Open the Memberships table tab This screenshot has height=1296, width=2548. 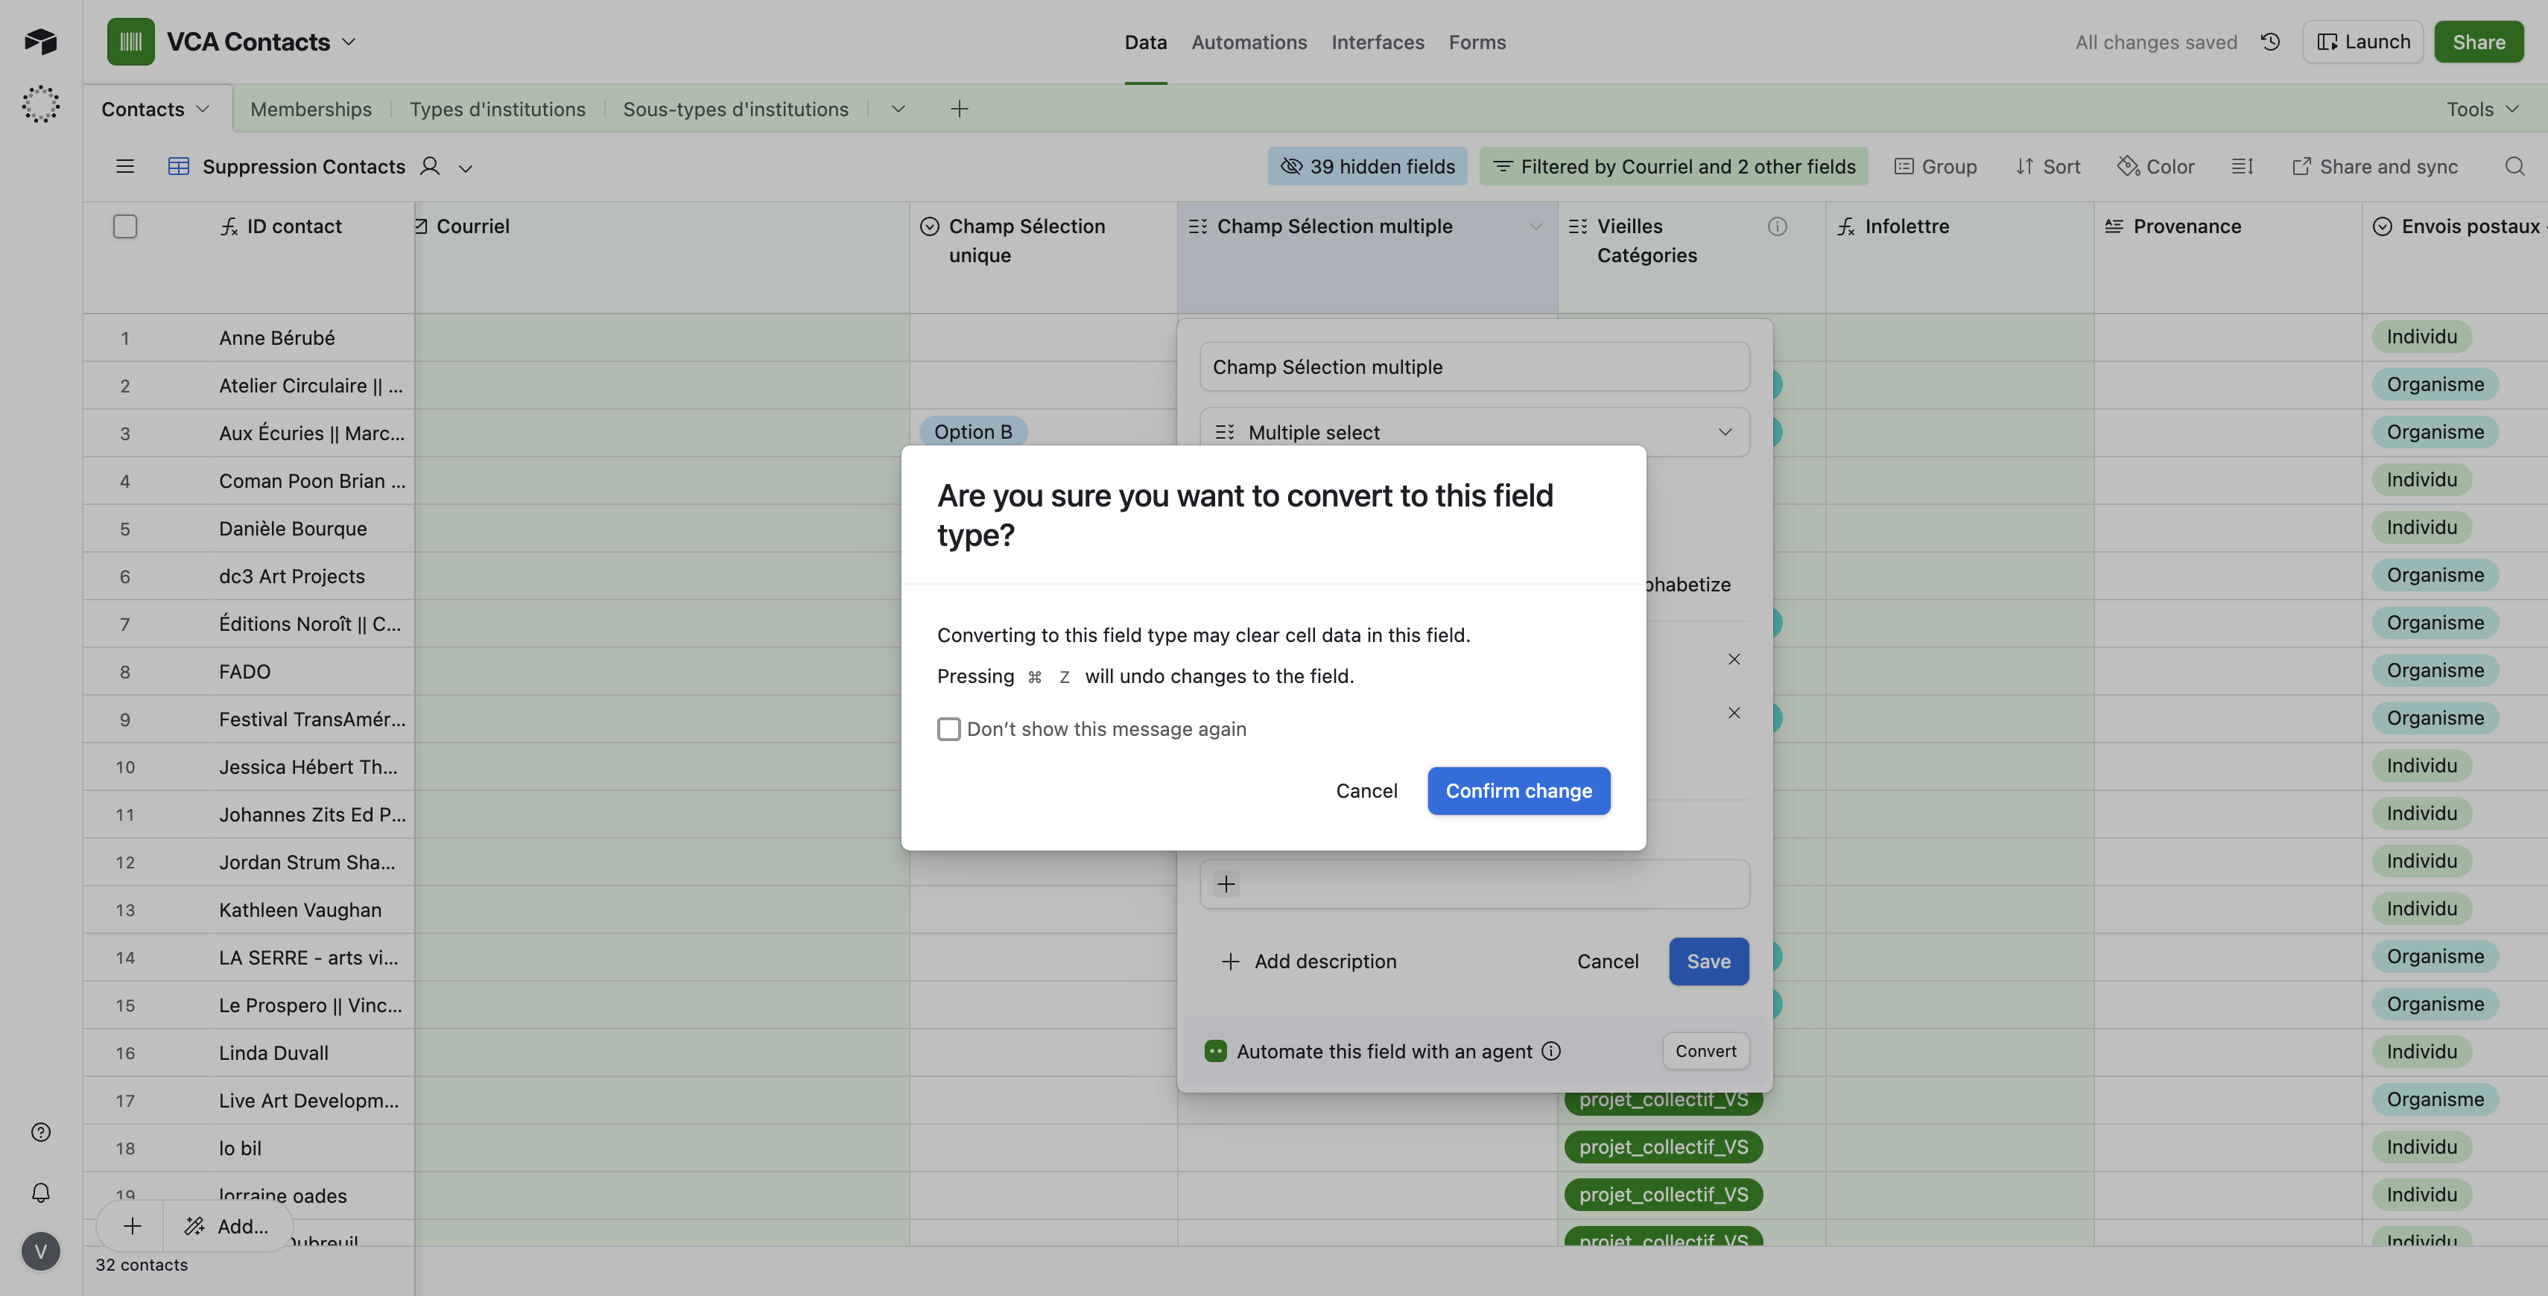(x=311, y=109)
